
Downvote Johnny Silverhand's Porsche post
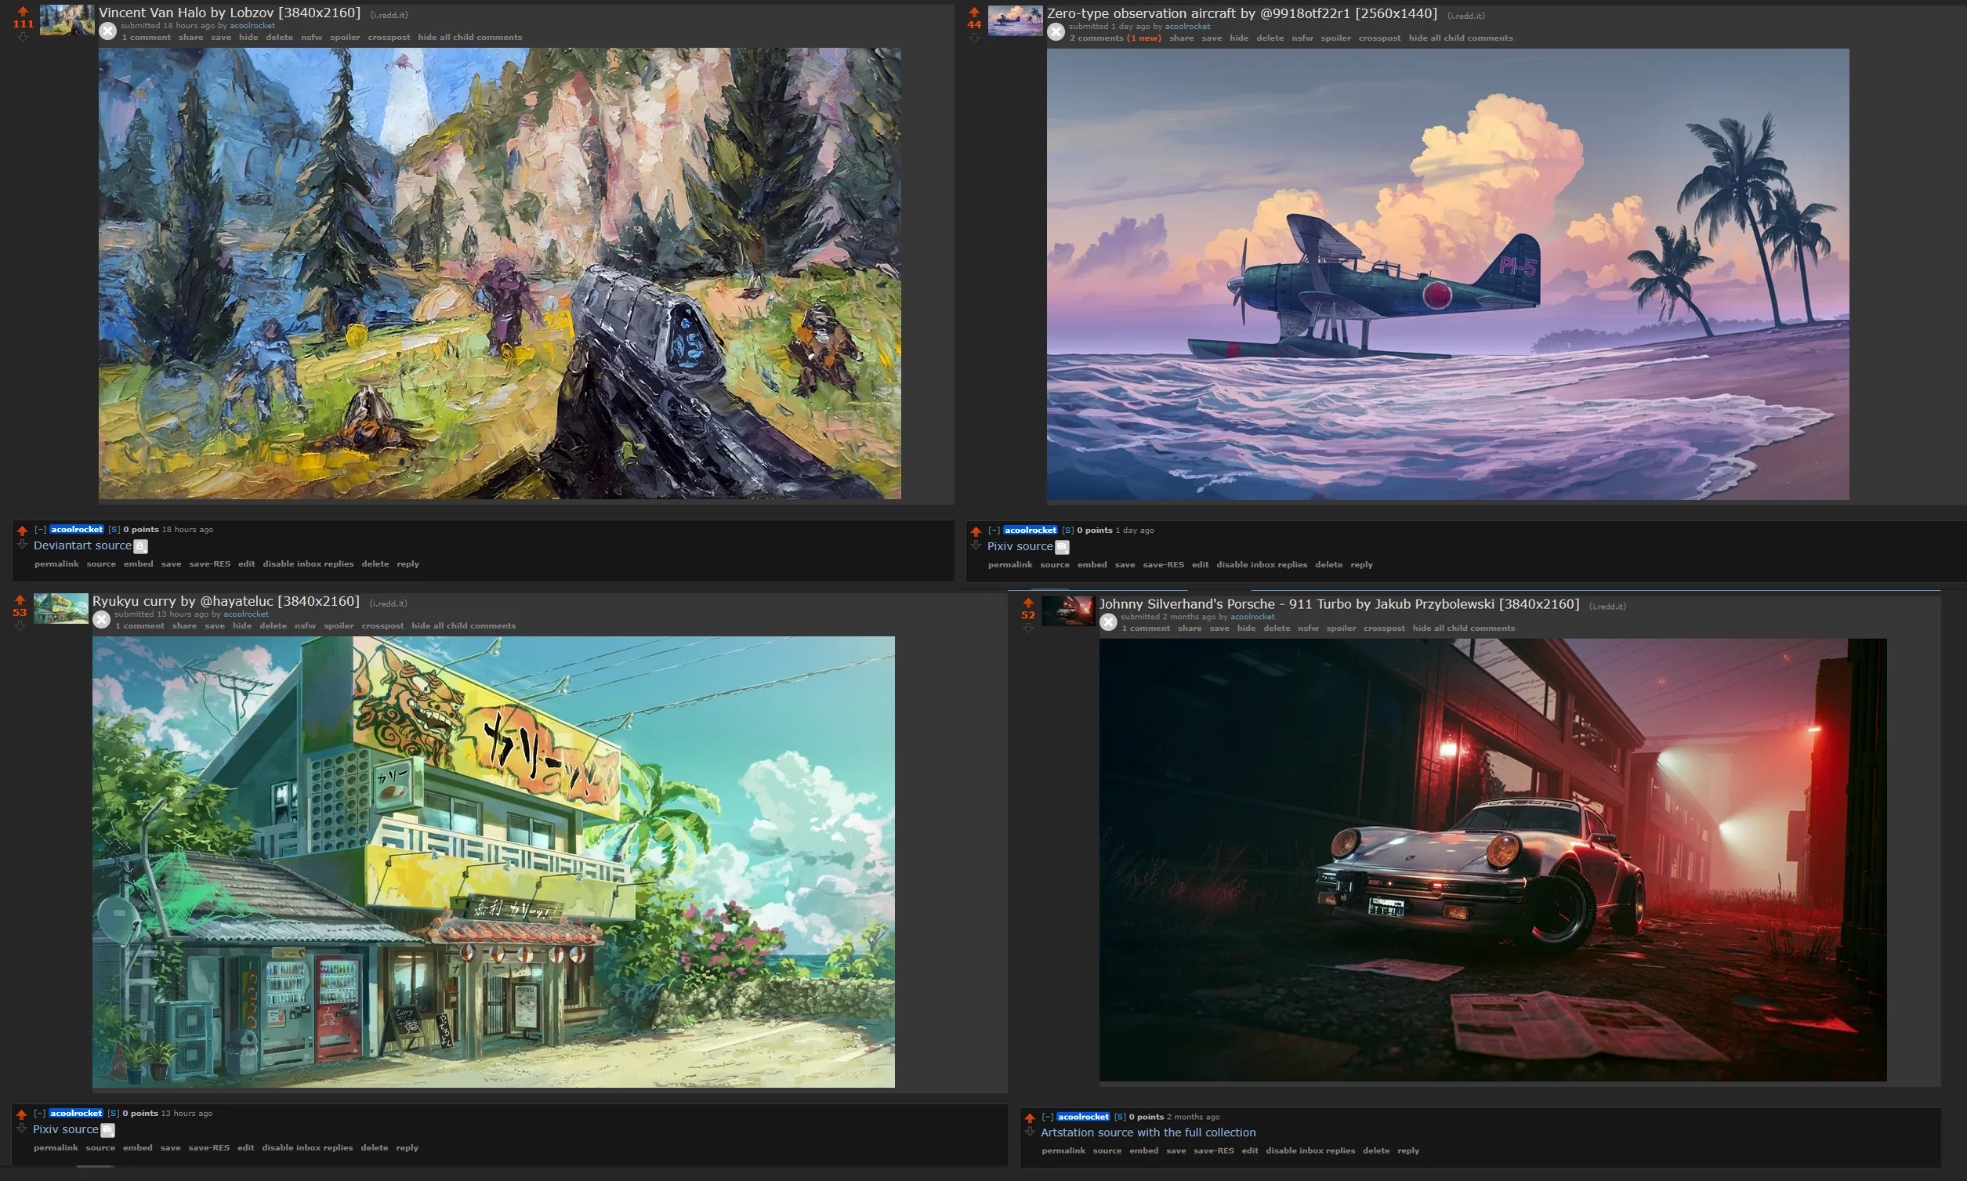pyautogui.click(x=1028, y=628)
